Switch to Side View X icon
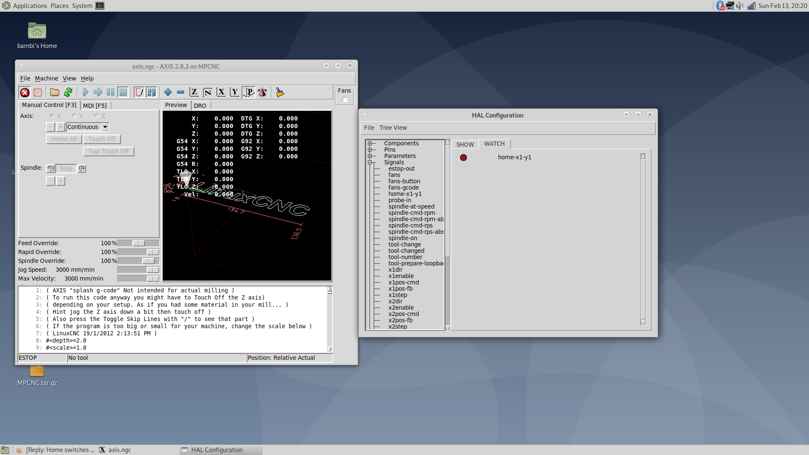 pos(221,92)
